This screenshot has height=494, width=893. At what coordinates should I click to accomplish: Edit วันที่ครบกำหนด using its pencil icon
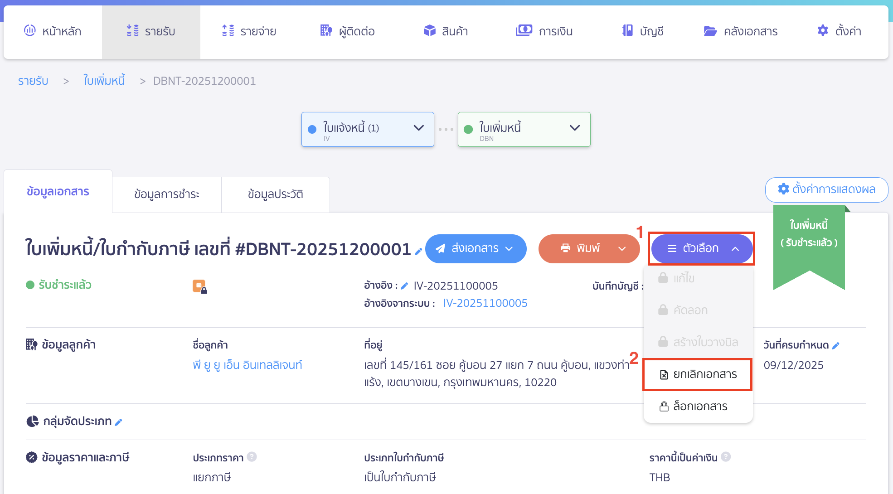[836, 345]
